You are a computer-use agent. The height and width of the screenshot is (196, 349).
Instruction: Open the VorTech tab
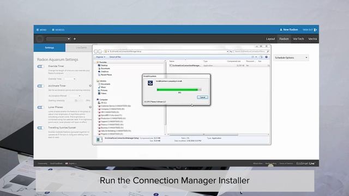[298, 39]
